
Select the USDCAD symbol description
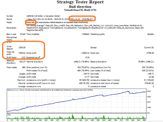click(43, 16)
